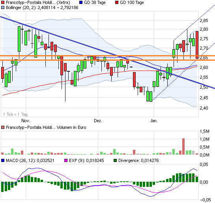215x203 pixels.
Task: Click the magenta EXP (9) legend swatch
Action: coord(66,160)
